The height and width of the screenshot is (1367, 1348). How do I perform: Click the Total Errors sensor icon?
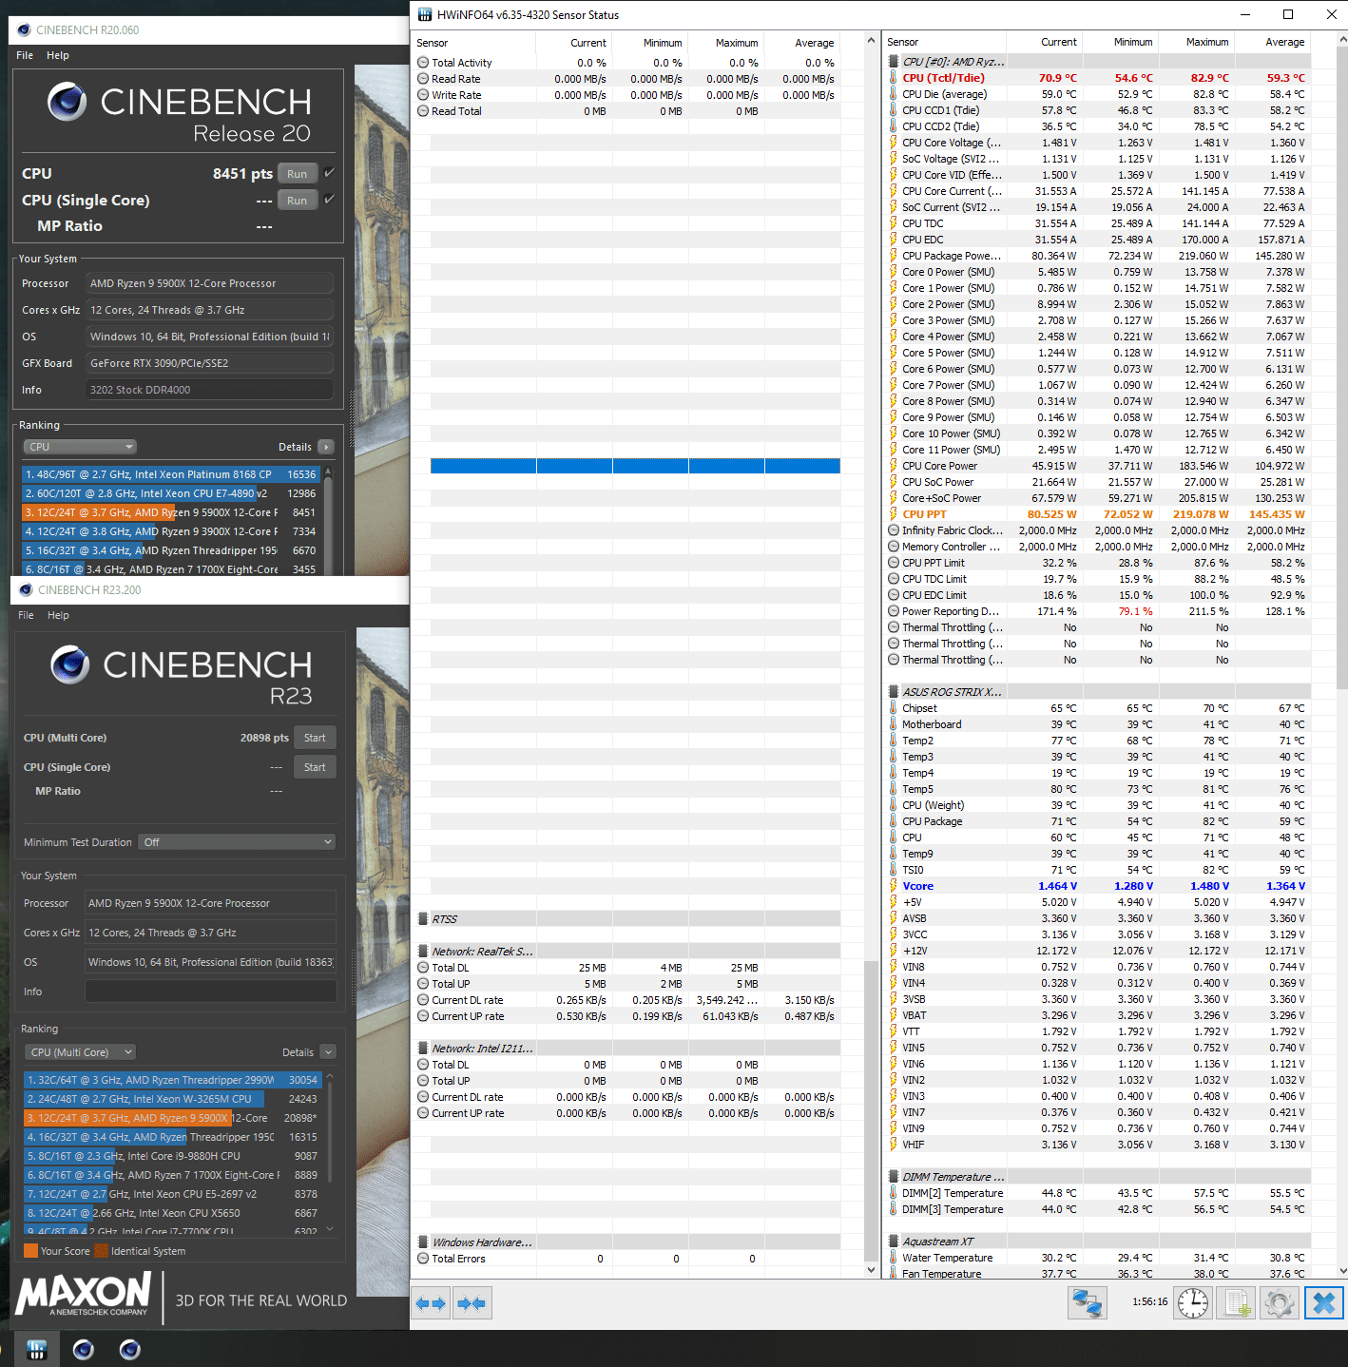(x=423, y=1259)
